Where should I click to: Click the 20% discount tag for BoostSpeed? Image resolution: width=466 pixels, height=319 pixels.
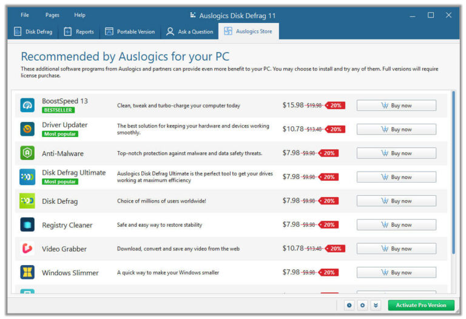click(335, 106)
